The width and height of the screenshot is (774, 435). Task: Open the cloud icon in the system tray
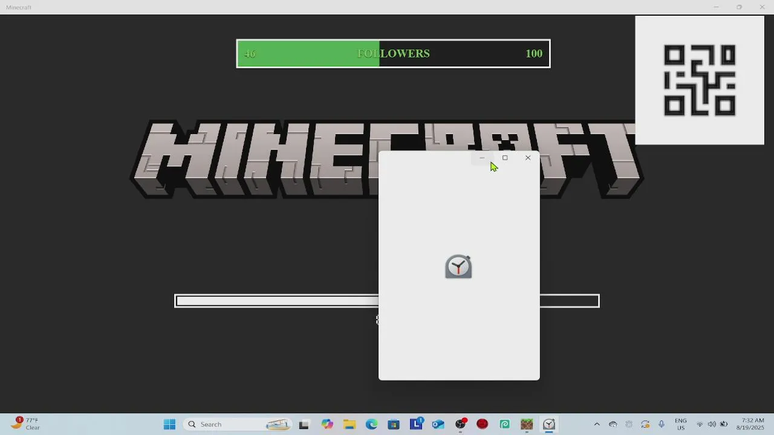point(613,424)
